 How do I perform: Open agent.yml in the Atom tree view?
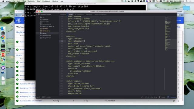click(45, 19)
